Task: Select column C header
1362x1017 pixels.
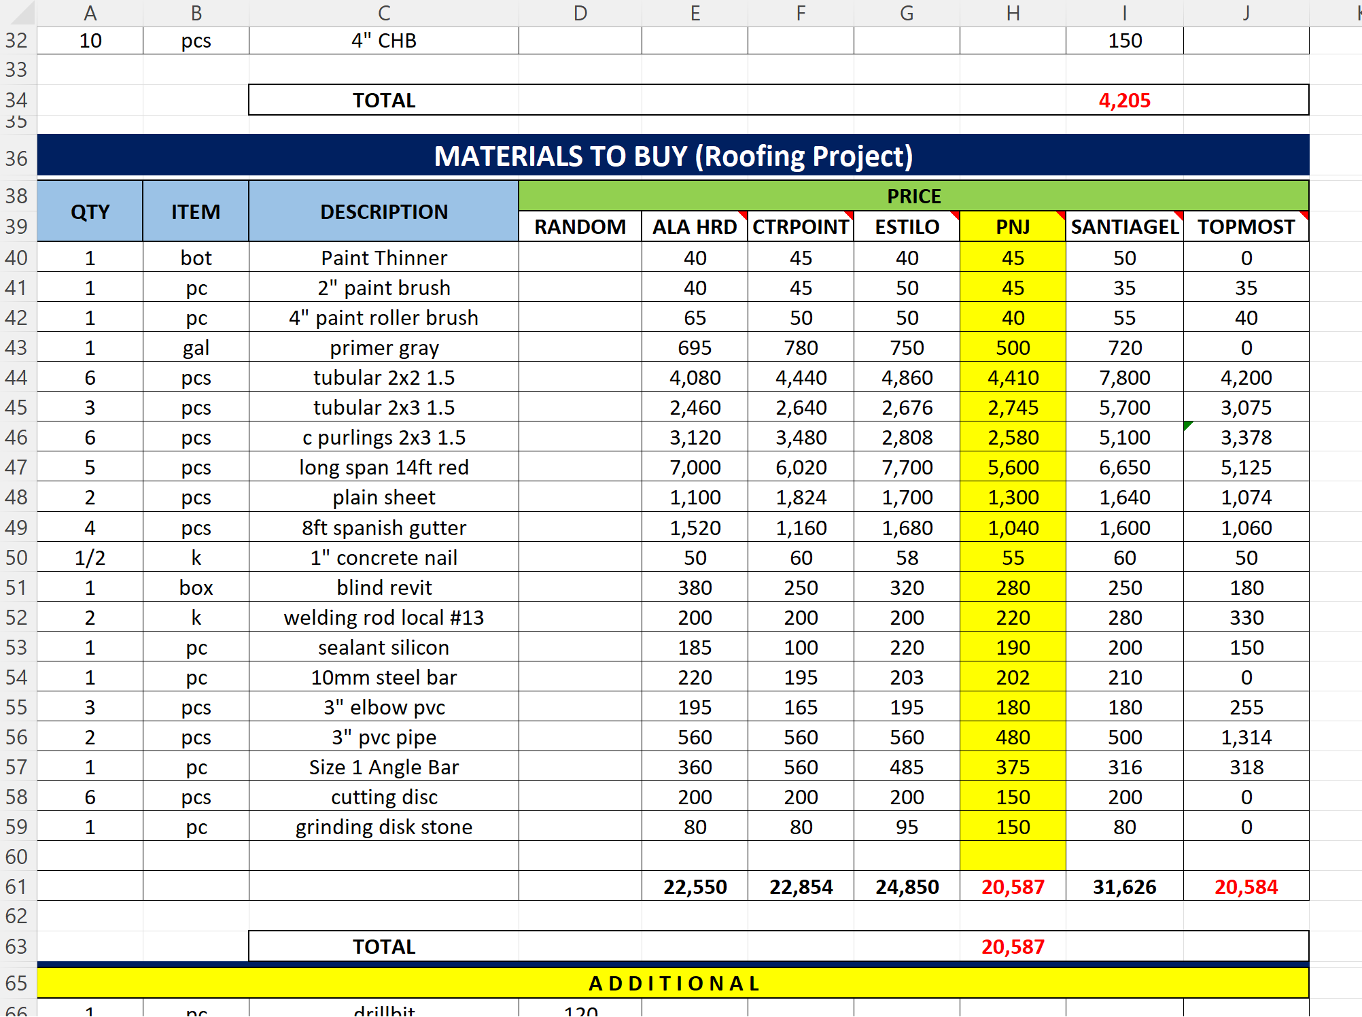Action: click(x=383, y=13)
